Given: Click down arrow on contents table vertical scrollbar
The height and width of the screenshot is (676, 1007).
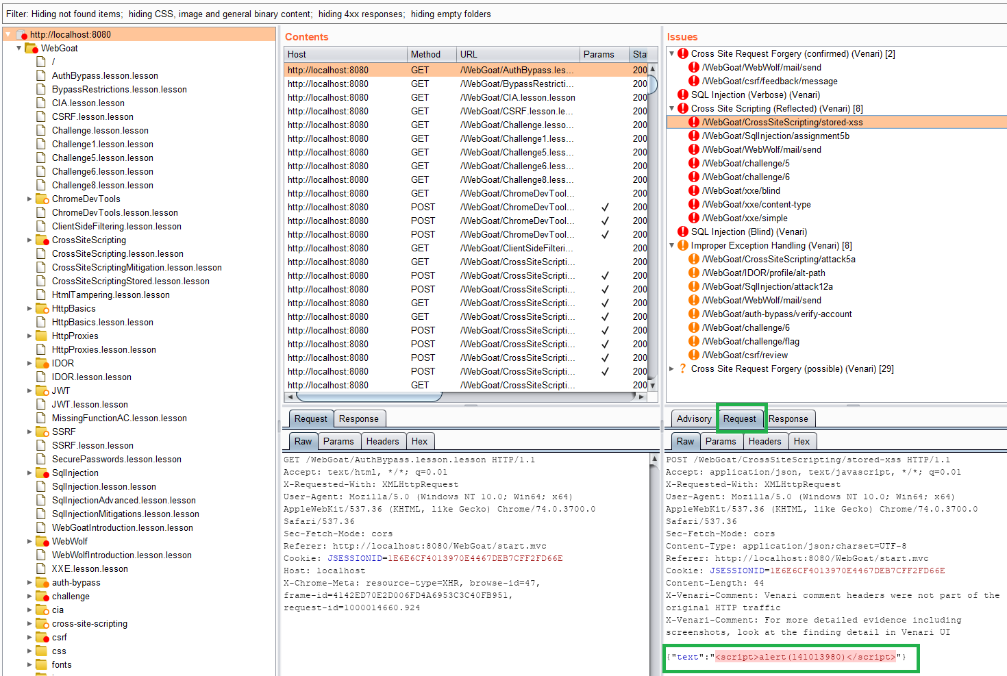Looking at the screenshot, I should [x=652, y=386].
